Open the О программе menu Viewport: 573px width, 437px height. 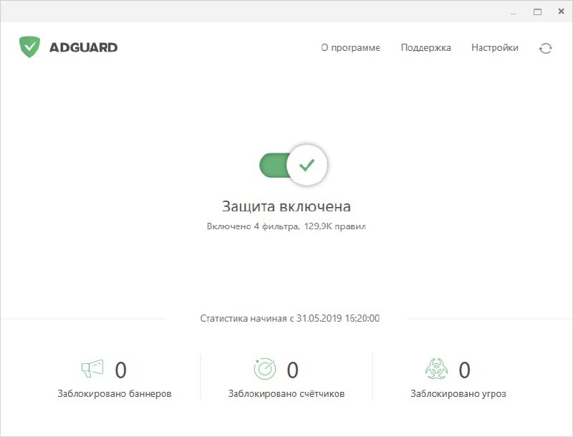click(350, 47)
